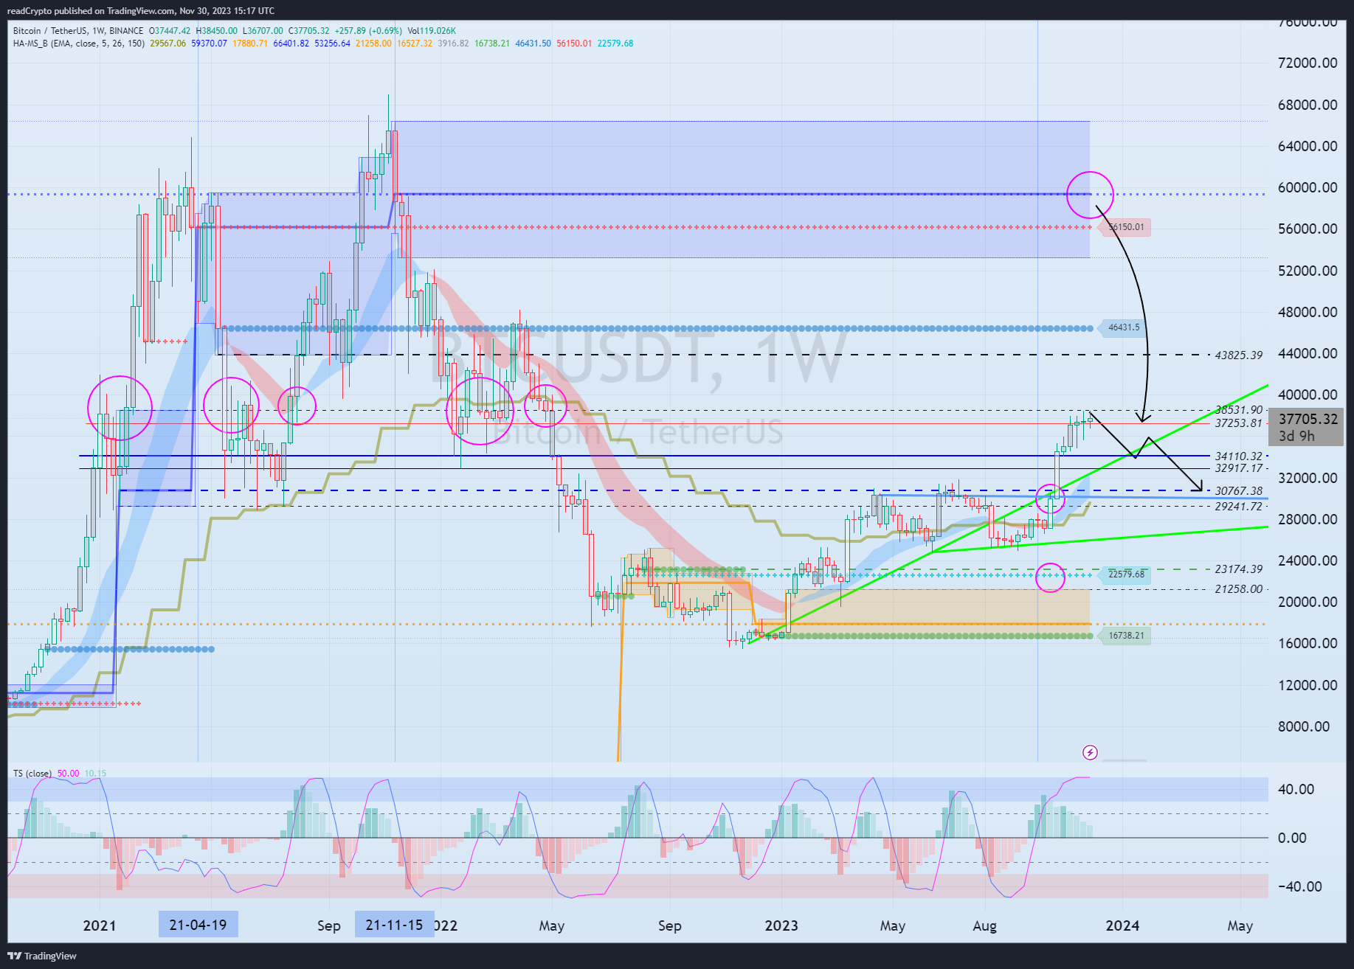Click the HA-MS_B indicator legend label

tap(79, 44)
